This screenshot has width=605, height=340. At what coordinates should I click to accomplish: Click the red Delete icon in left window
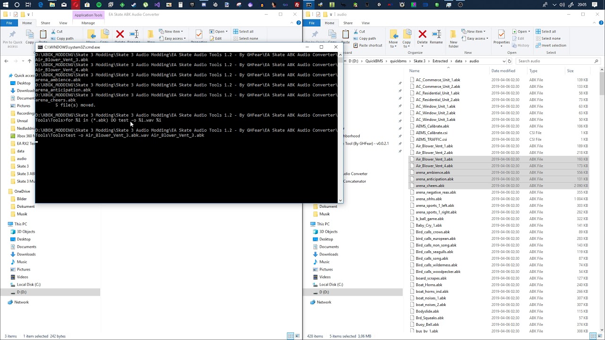pyautogui.click(x=120, y=34)
